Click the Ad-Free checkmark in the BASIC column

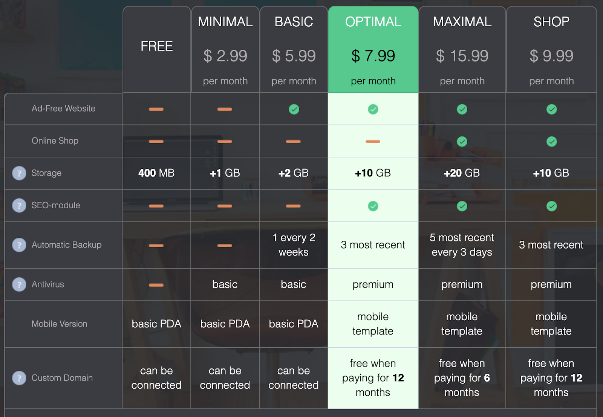click(x=294, y=109)
